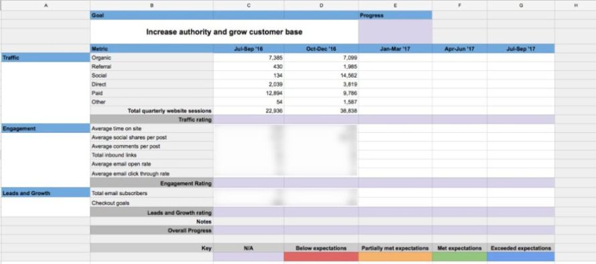
Task: Click the 'Overall Progress' label cell
Action: coord(151,230)
